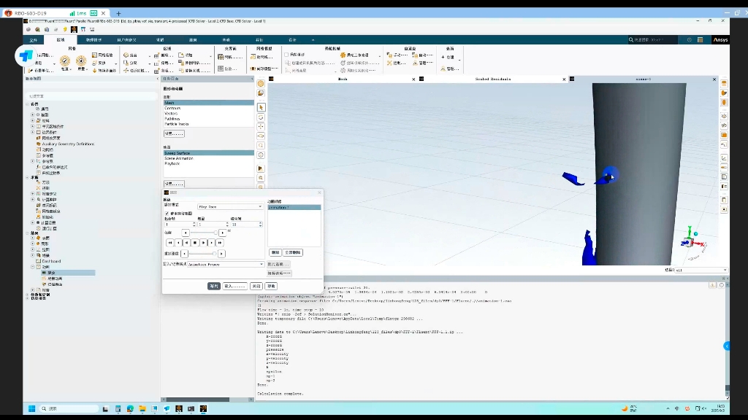Step one frame backward in playback

click(178, 243)
